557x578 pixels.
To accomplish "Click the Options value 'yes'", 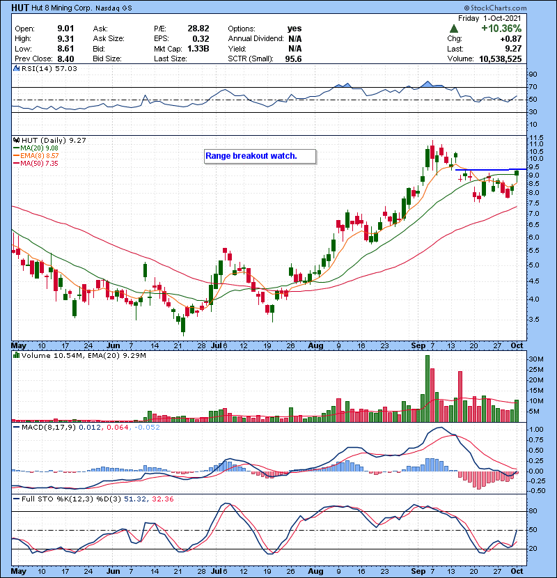I will [x=295, y=29].
